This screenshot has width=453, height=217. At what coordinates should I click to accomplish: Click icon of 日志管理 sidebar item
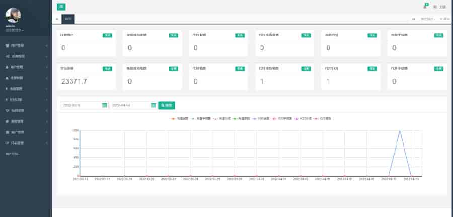tap(7, 143)
